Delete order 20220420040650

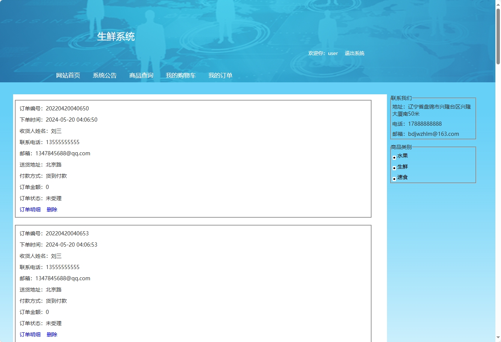point(52,210)
